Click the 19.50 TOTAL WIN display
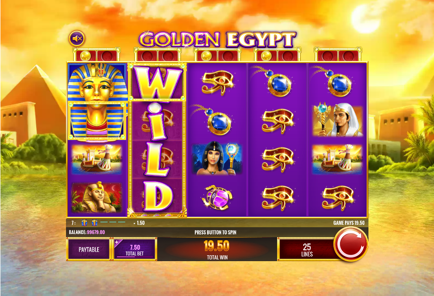This screenshot has height=296, width=434. click(217, 249)
